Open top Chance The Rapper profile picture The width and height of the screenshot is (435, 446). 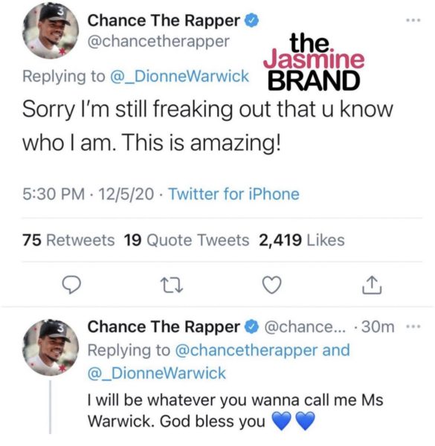pos(51,30)
